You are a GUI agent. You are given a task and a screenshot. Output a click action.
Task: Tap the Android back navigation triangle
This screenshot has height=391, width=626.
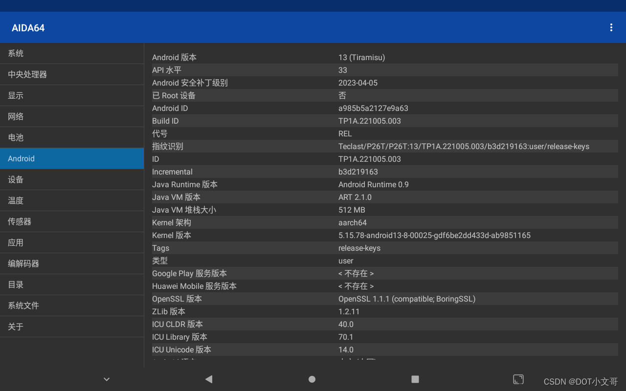coord(209,379)
